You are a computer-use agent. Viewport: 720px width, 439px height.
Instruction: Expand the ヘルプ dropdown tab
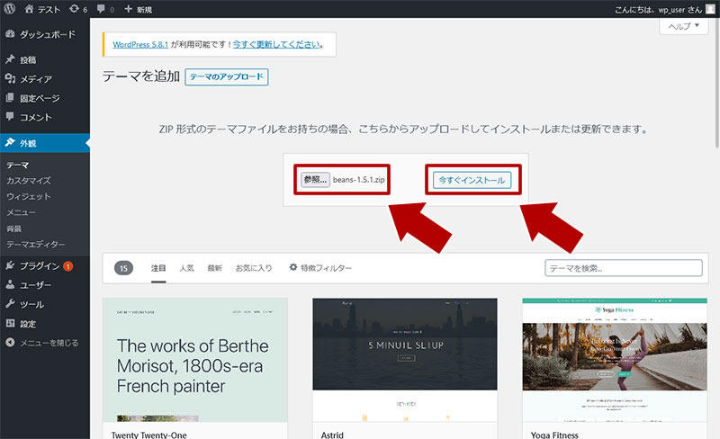pos(683,26)
